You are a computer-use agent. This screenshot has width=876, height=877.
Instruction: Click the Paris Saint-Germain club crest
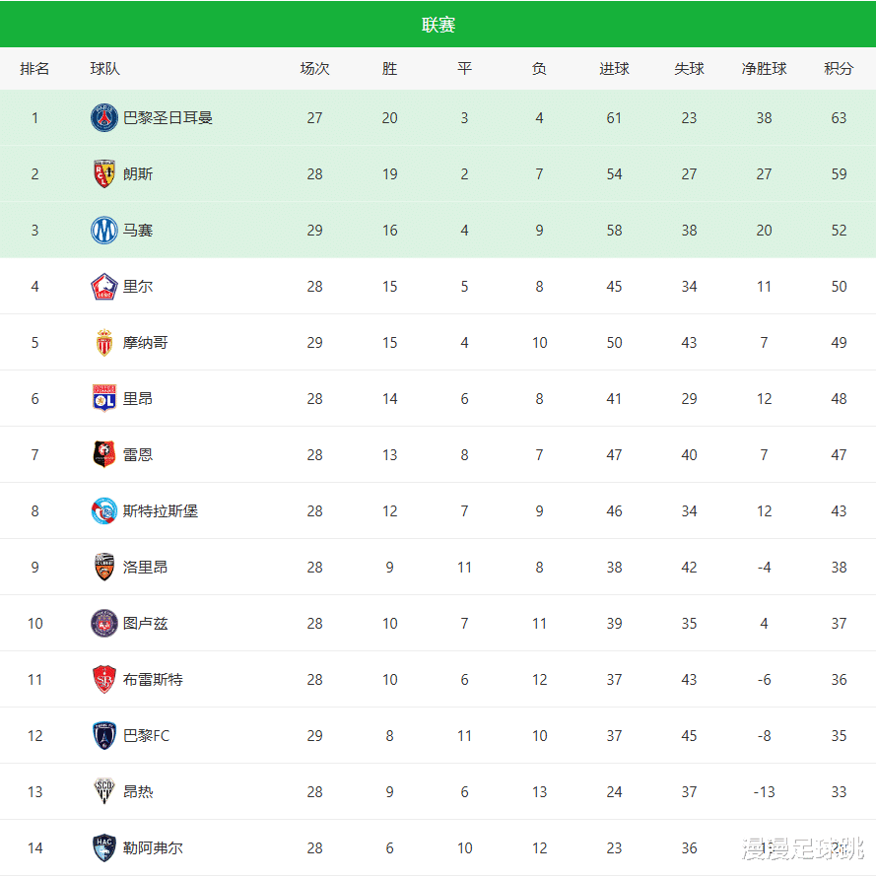(104, 118)
